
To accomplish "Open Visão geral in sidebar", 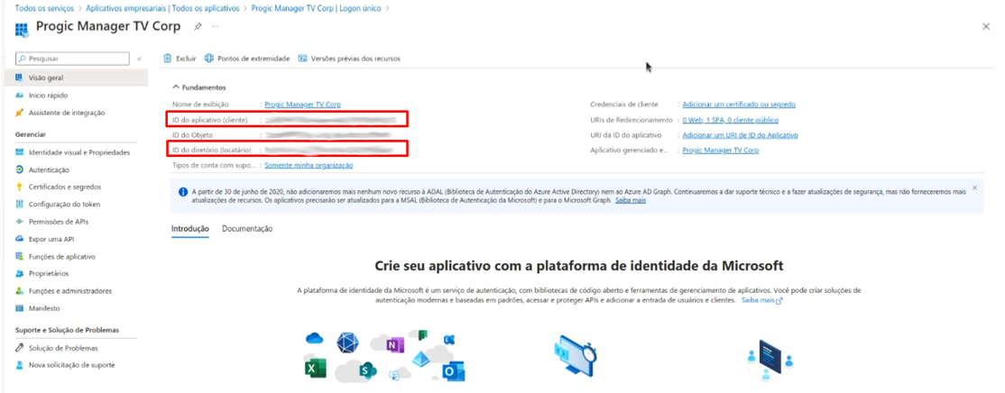I will pyautogui.click(x=76, y=78).
